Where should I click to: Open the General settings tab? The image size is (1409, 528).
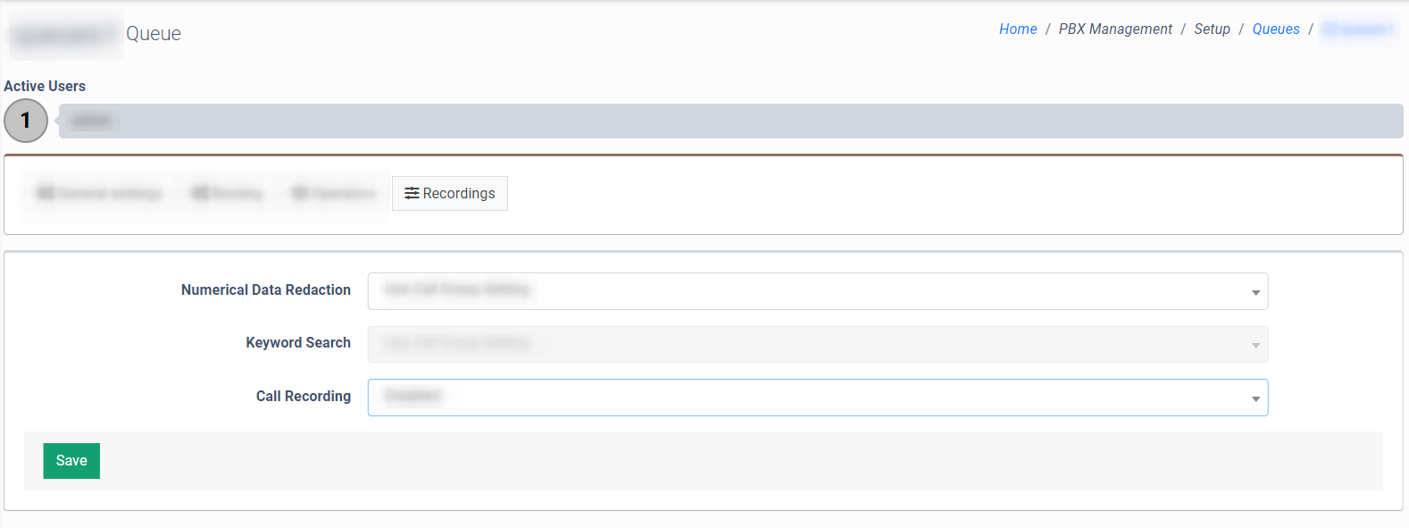pos(100,194)
